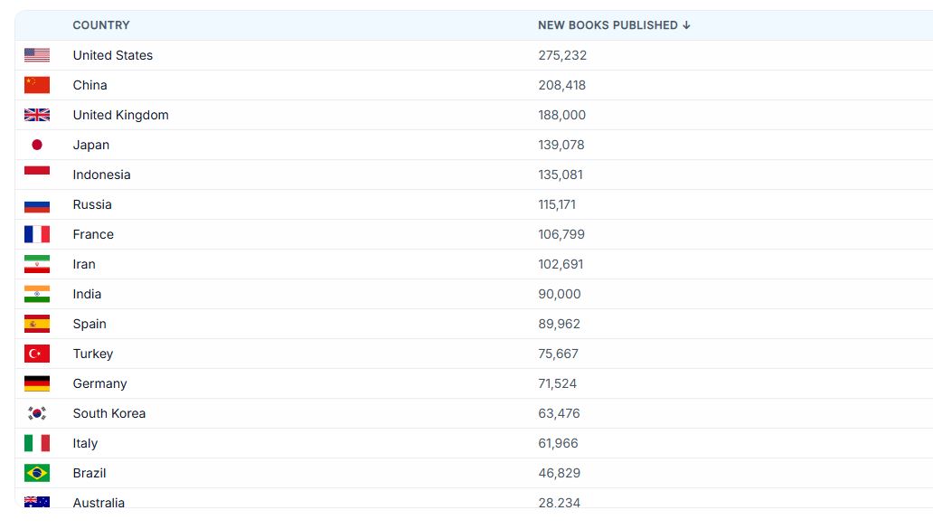
Task: Click the United States flag icon
Action: pos(37,55)
